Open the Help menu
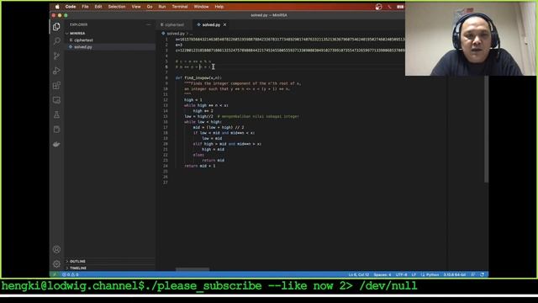Viewport: 538px width, 303px height. pos(219,7)
